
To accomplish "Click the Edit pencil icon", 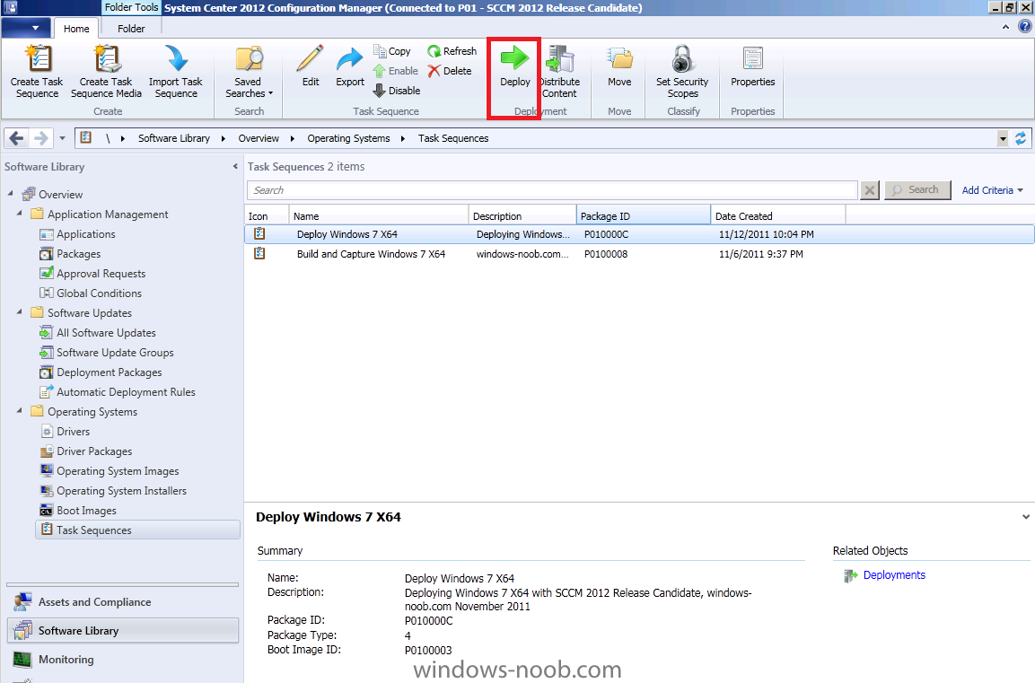I will [311, 58].
